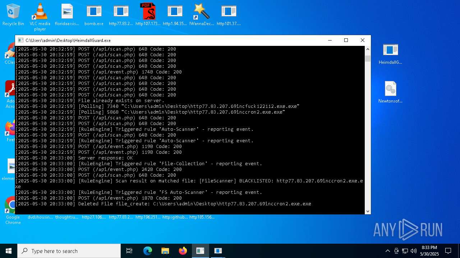Image resolution: width=460 pixels, height=258 pixels.
Task: Show hidden system tray icons
Action: (x=387, y=251)
